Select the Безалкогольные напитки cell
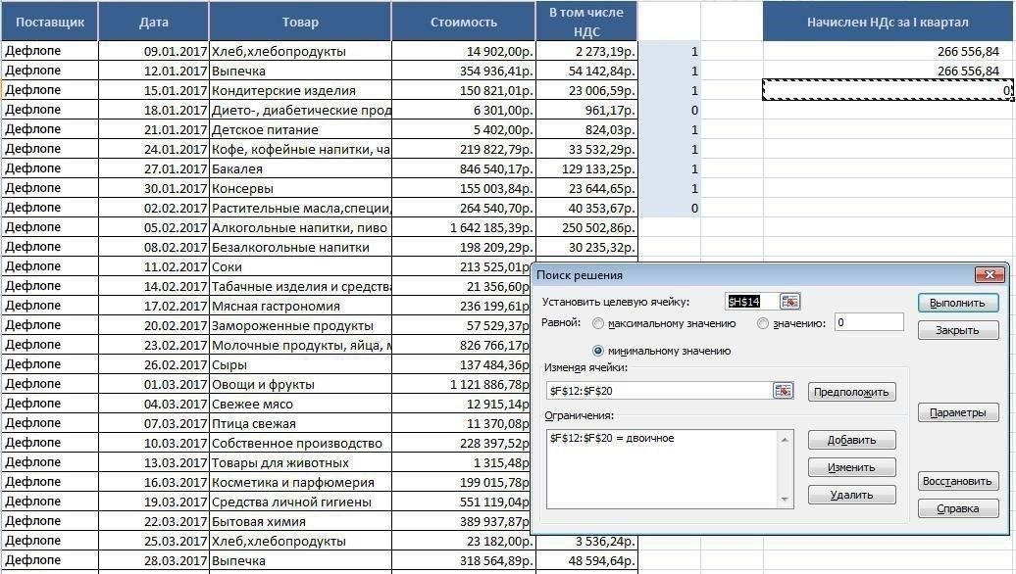Screen dimensions: 1016x574 tap(301, 247)
